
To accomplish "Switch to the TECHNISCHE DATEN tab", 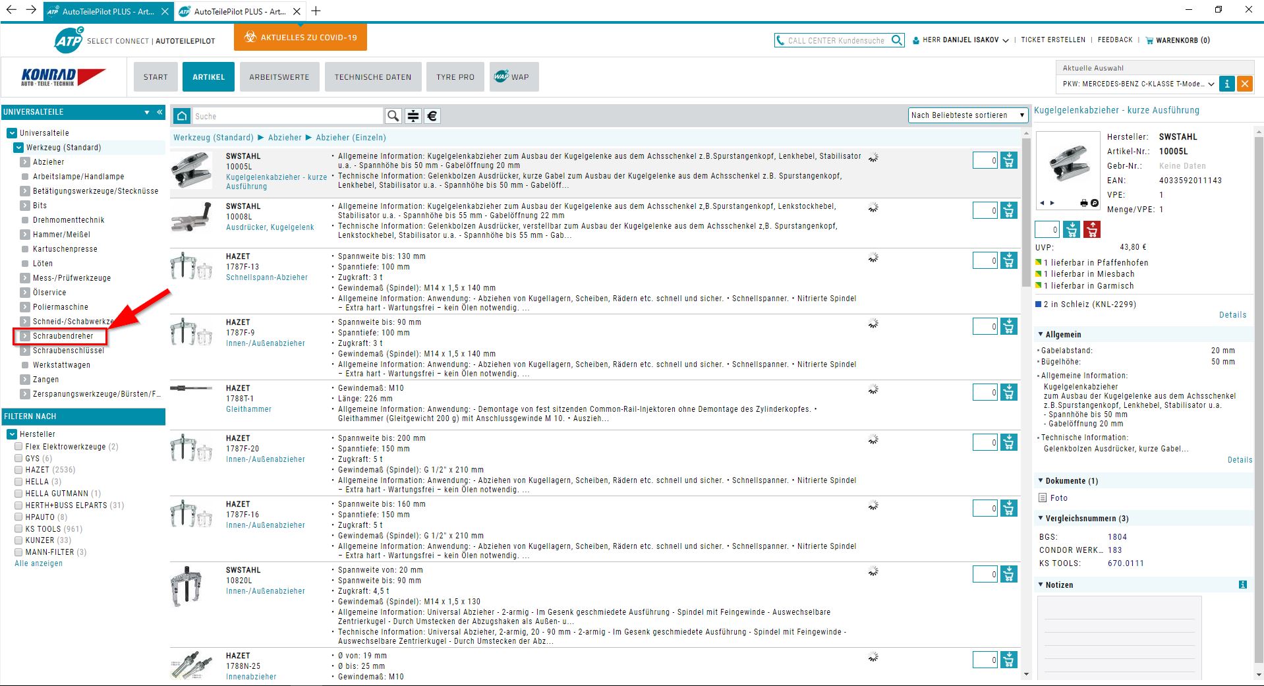I will pyautogui.click(x=373, y=77).
